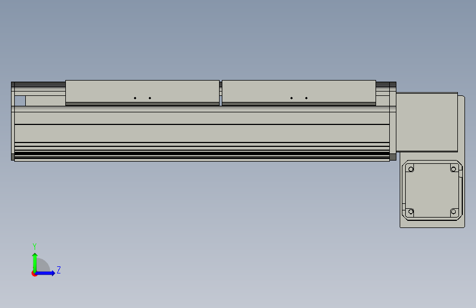Image resolution: width=476 pixels, height=308 pixels.
Task: Select the right carriage block on the rail
Action: [299, 93]
